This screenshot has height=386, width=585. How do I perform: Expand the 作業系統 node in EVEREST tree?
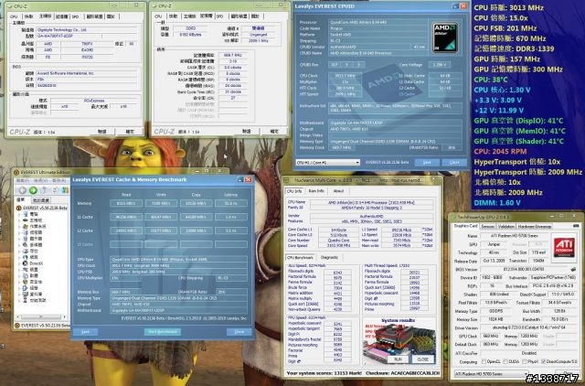click(19, 226)
